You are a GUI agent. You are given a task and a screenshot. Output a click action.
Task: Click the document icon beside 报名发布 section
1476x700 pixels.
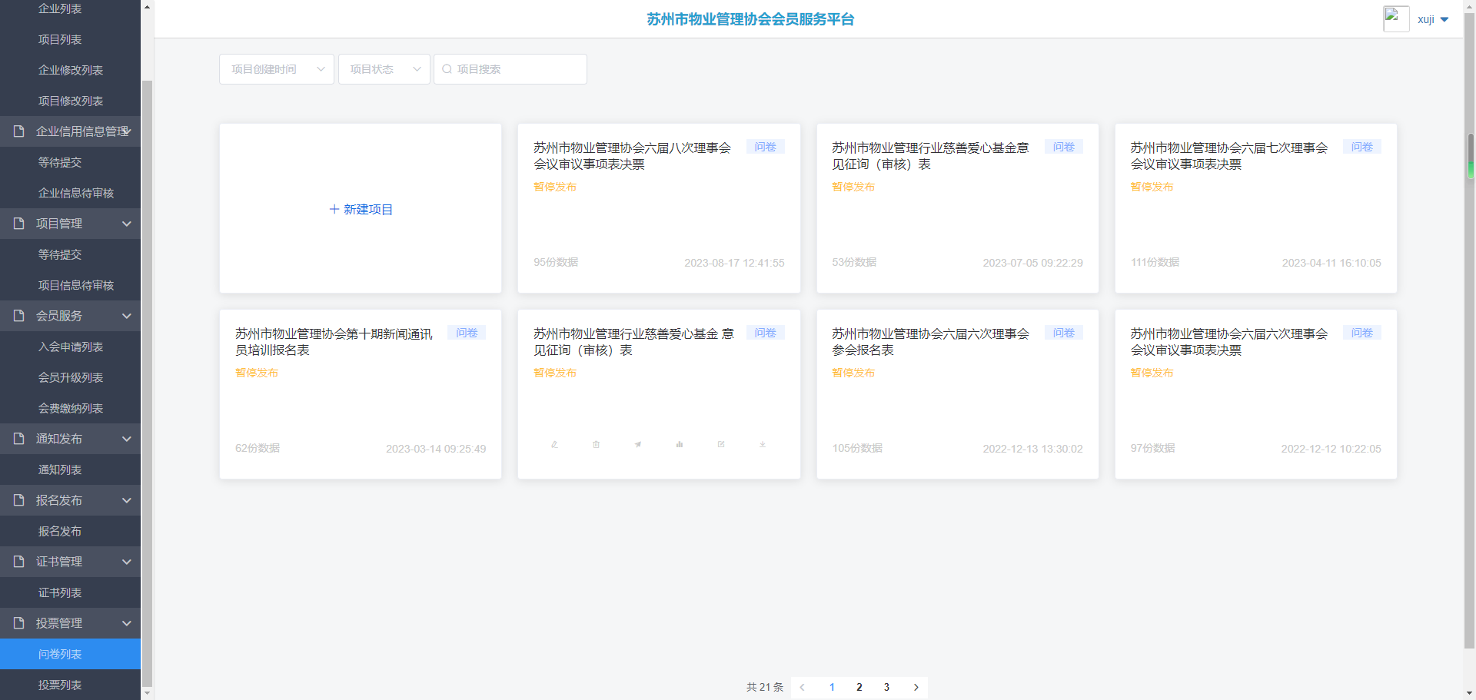pos(19,500)
